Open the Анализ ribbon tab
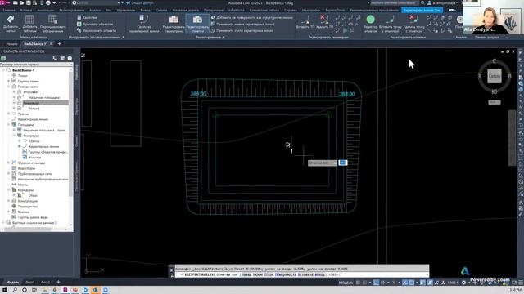The height and width of the screenshot is (294, 524). click(x=95, y=10)
